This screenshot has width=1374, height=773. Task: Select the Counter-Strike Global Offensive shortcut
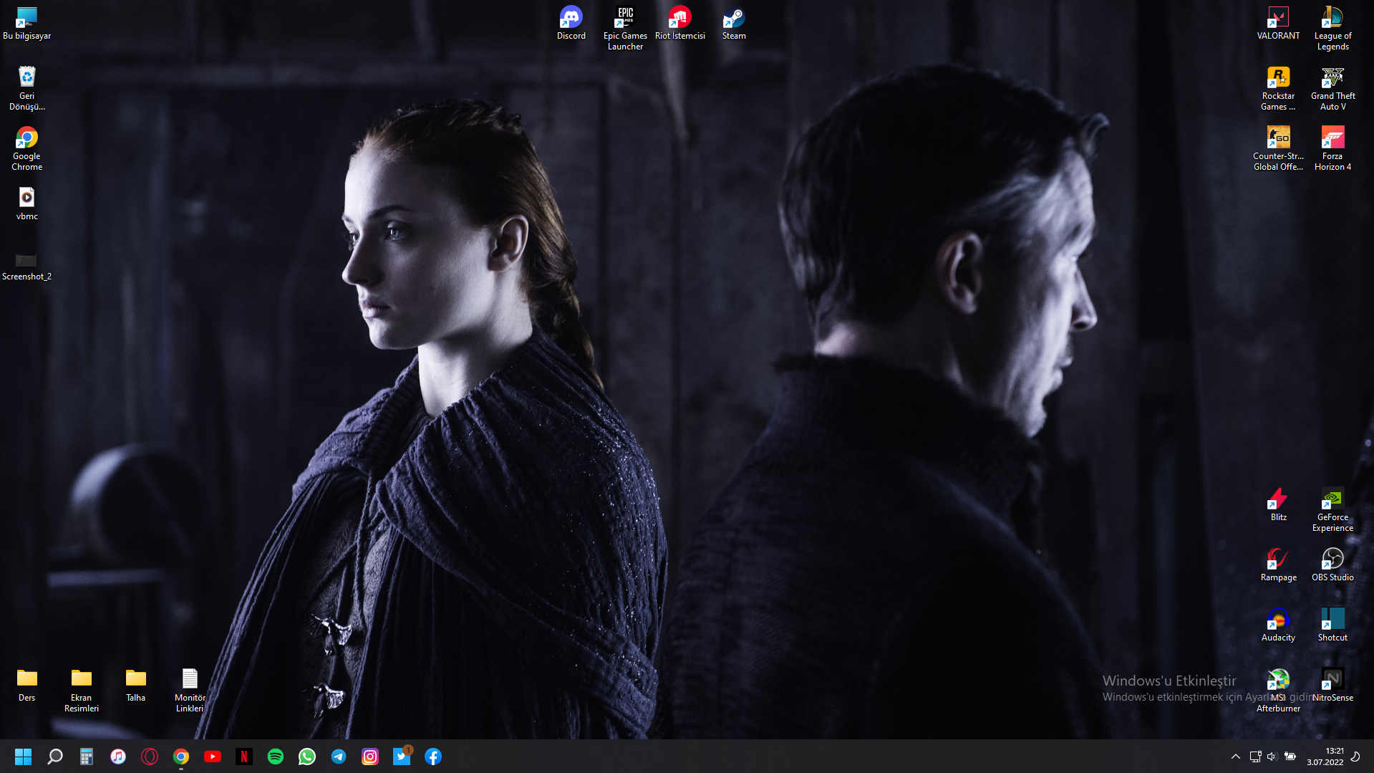1279,148
